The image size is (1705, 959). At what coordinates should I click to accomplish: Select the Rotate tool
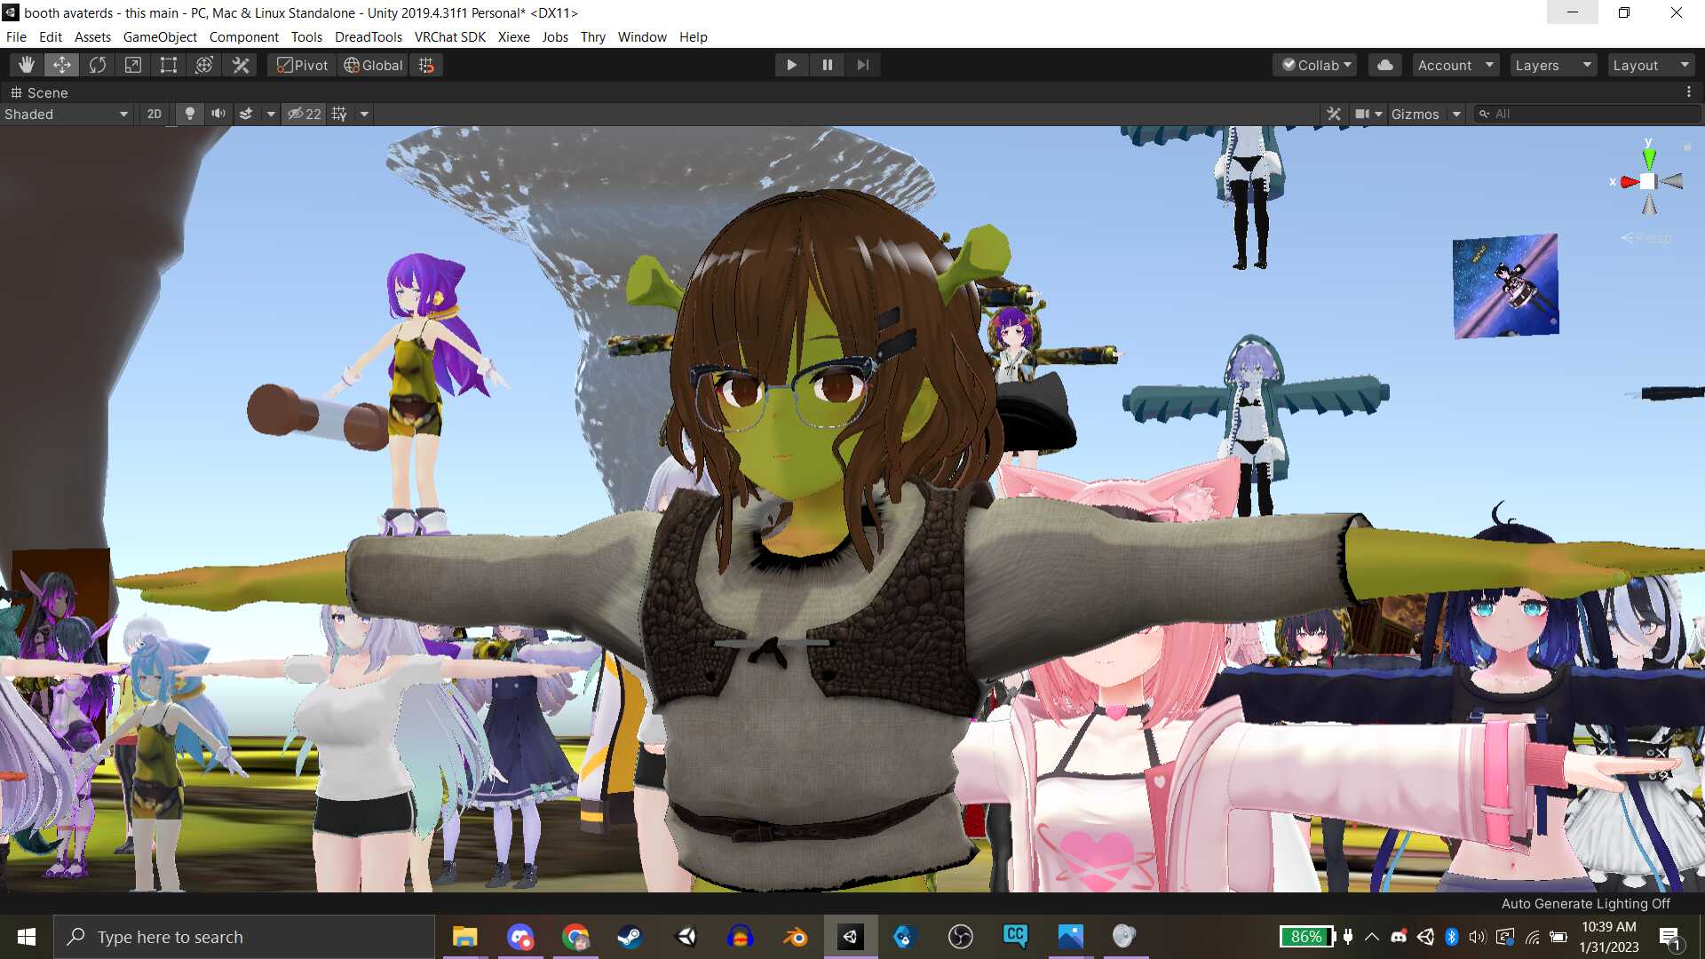[98, 65]
